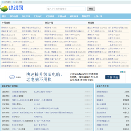
Task: Click the 小说网 site logo
Action: click(12, 8)
